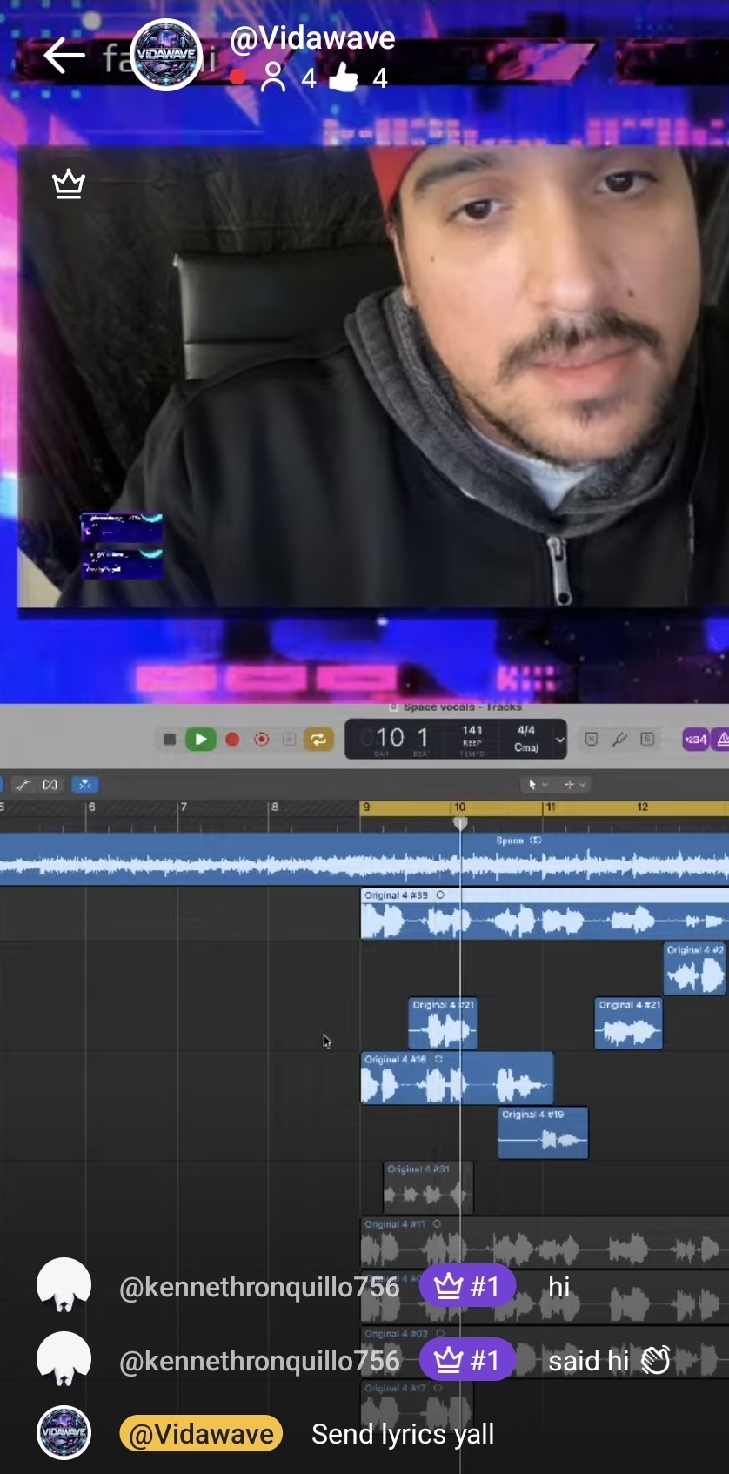Change the Cmaj key signature

point(526,747)
